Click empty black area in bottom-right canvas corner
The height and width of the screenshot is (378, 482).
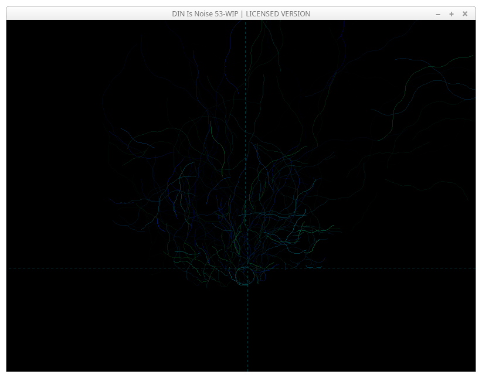(x=446, y=346)
